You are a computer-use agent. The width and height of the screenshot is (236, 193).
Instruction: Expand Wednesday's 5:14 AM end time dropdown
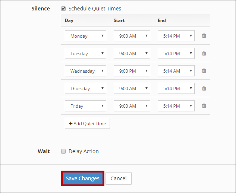coord(176,71)
